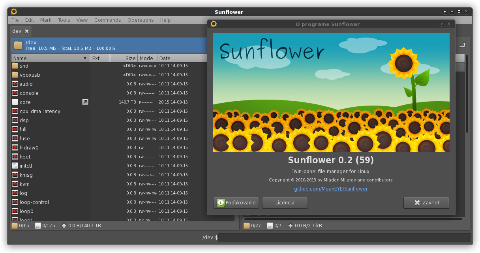Viewport: 480px width, 253px height.
Task: Toggle sort order with the Name column arrow
Action: (85, 59)
